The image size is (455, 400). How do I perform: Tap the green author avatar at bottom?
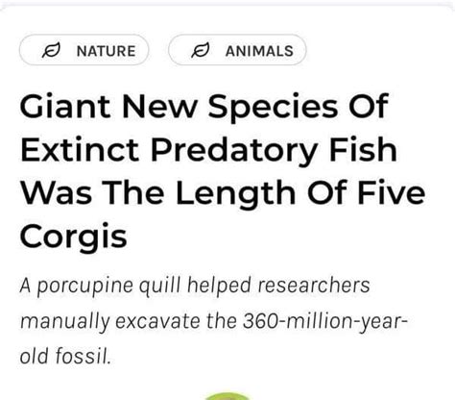pyautogui.click(x=227, y=396)
